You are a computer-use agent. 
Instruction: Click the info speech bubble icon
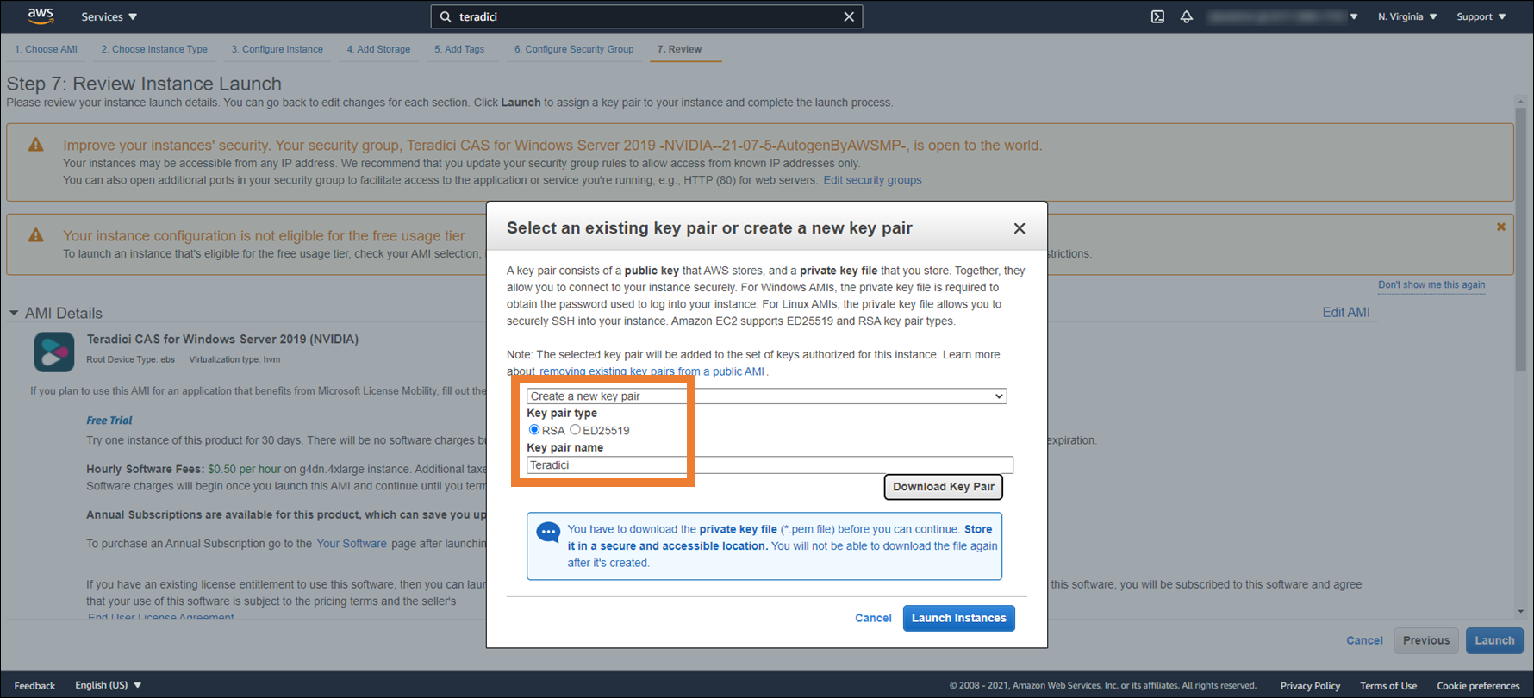pyautogui.click(x=548, y=532)
